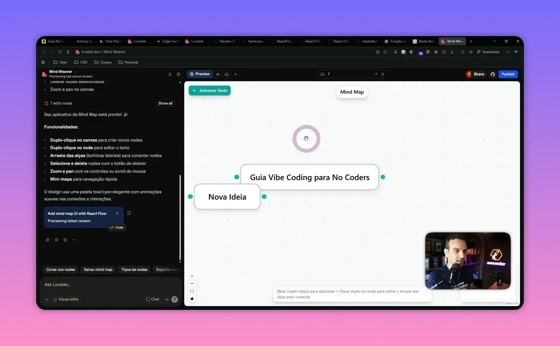
Task: Lock the canvas with the padlock toggle
Action: pos(192,299)
